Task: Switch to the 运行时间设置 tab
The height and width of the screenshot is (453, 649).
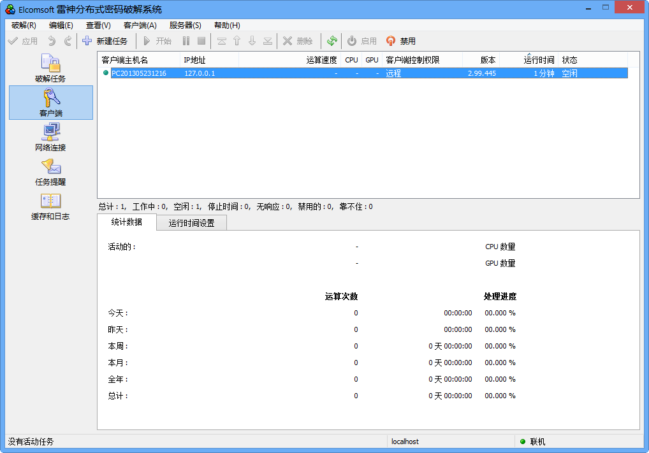Action: pyautogui.click(x=191, y=222)
